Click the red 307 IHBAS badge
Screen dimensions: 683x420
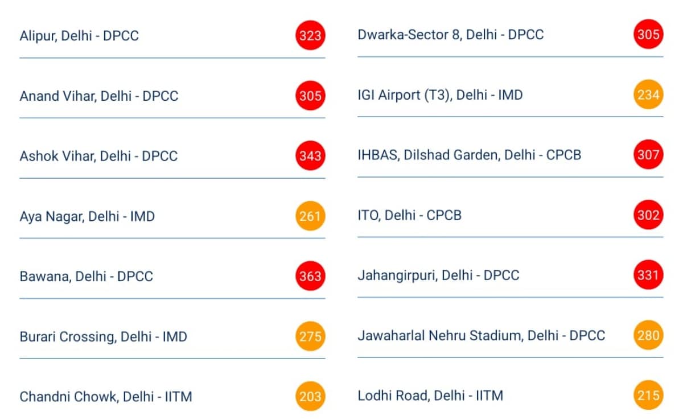coord(648,155)
